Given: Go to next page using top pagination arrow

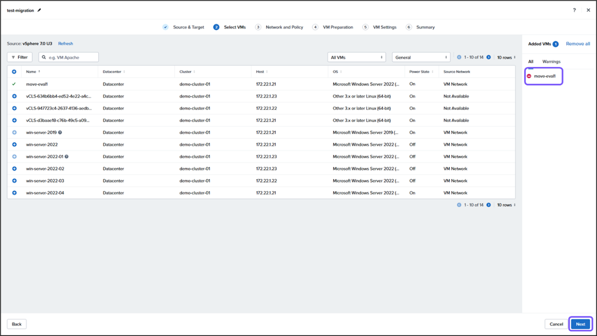Looking at the screenshot, I should coord(489,58).
